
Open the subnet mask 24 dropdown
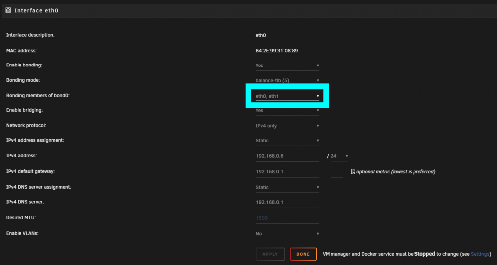point(339,156)
